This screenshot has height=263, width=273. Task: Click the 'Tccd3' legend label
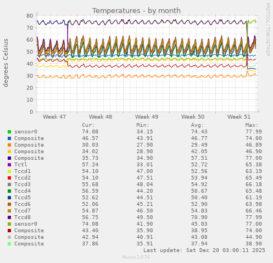tap(23, 184)
